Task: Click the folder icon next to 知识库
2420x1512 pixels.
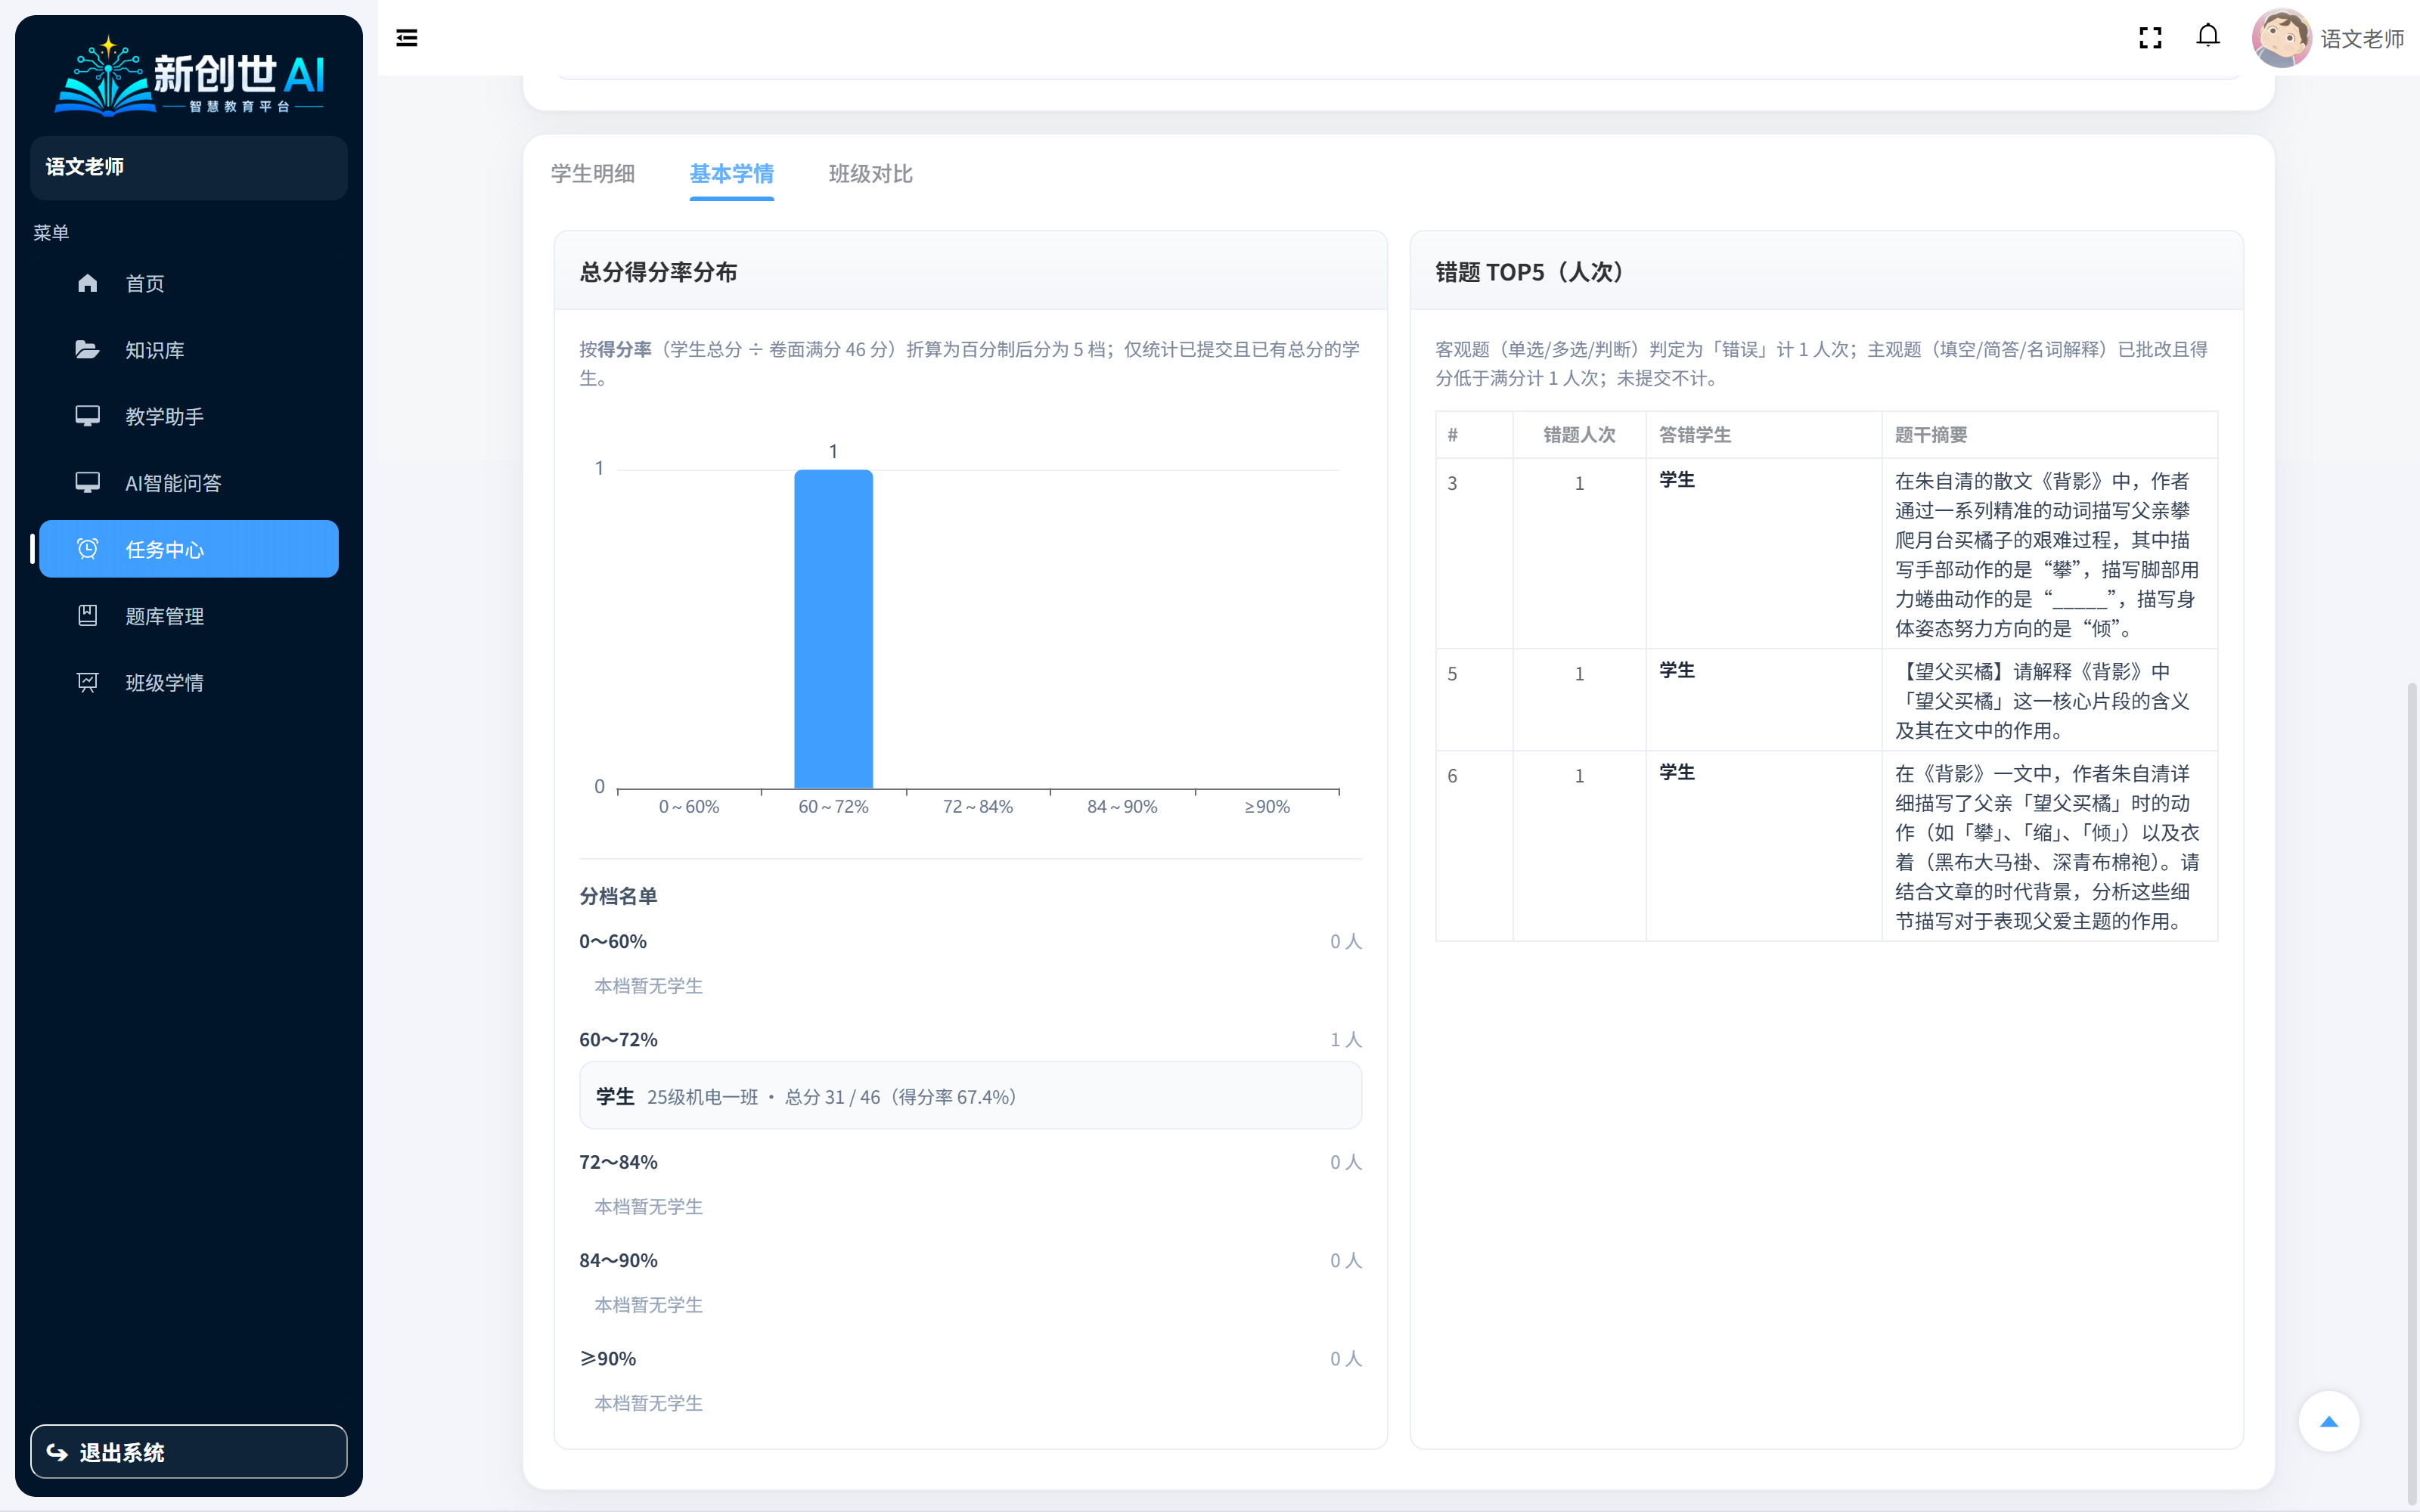Action: (88, 350)
